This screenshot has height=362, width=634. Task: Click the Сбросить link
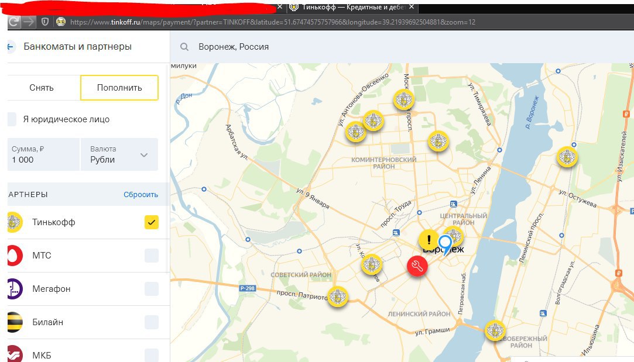pyautogui.click(x=140, y=194)
